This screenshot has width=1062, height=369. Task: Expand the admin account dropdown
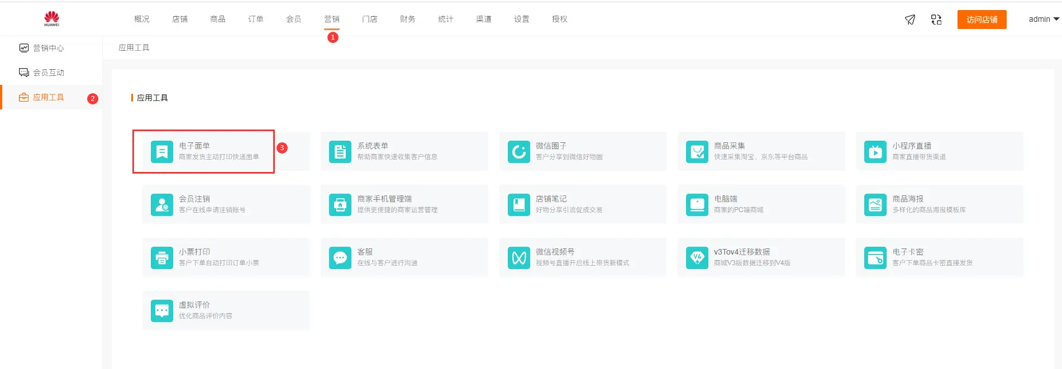[x=1043, y=19]
